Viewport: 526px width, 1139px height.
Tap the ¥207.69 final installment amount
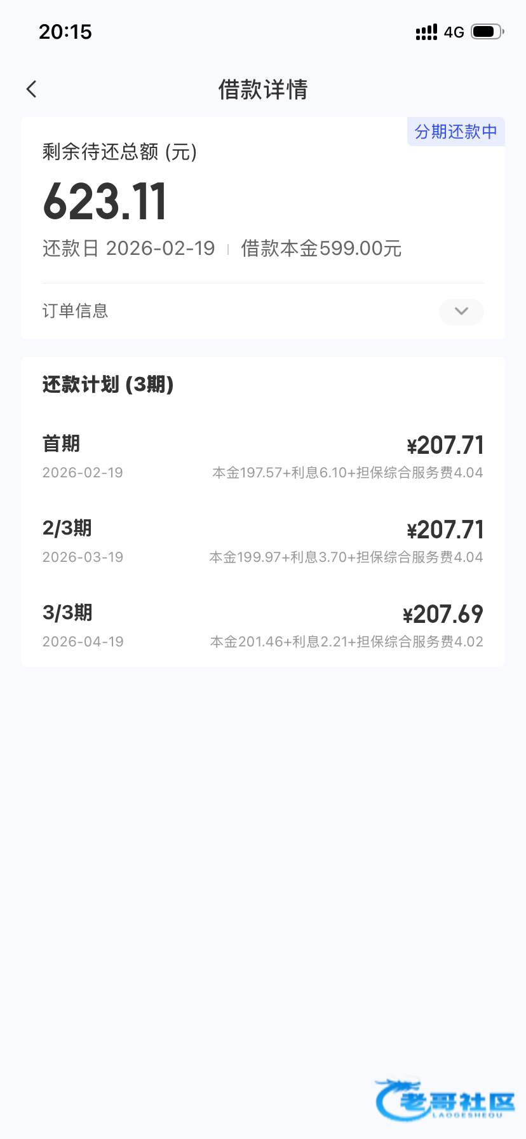pos(443,615)
